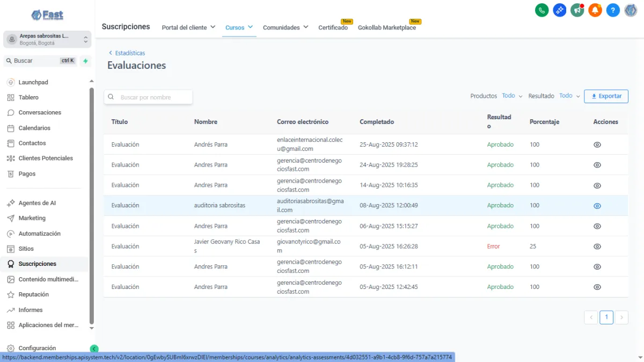Image resolution: width=644 pixels, height=362 pixels.
Task: Collapse sidebar with green arrow button
Action: [x=94, y=349]
